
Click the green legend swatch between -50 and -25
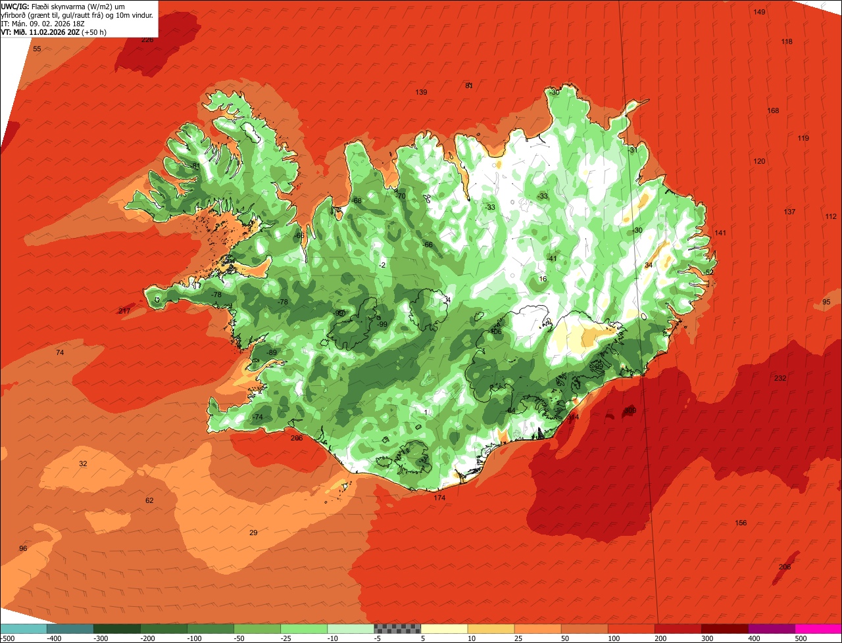(x=257, y=629)
